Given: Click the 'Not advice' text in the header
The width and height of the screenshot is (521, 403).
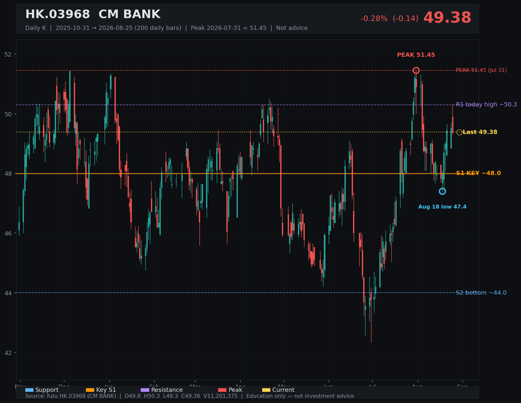Looking at the screenshot, I should coord(292,28).
